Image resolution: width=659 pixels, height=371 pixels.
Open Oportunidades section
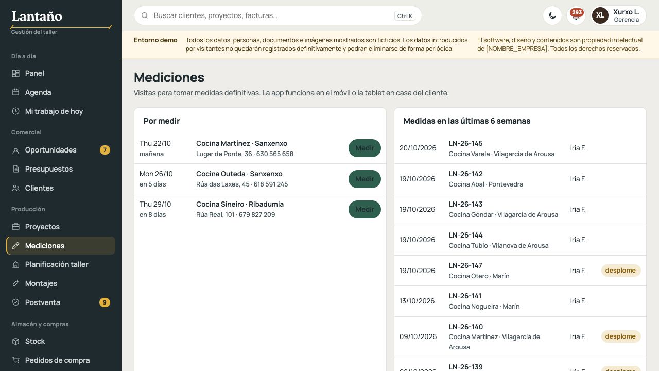tap(61, 150)
